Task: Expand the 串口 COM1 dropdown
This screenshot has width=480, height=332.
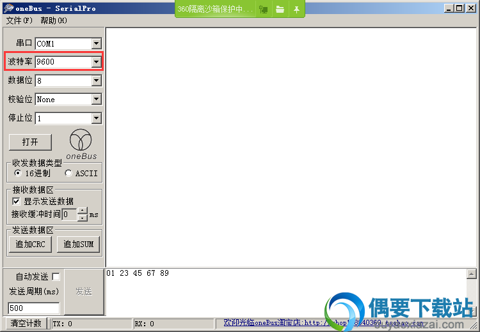Action: [x=96, y=43]
